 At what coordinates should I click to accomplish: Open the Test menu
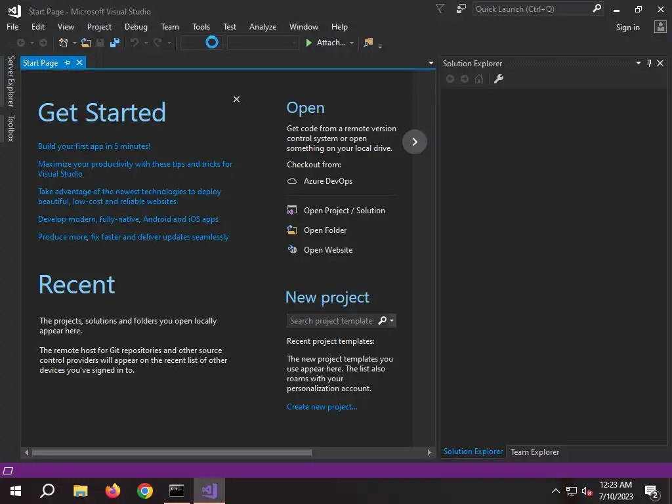229,26
